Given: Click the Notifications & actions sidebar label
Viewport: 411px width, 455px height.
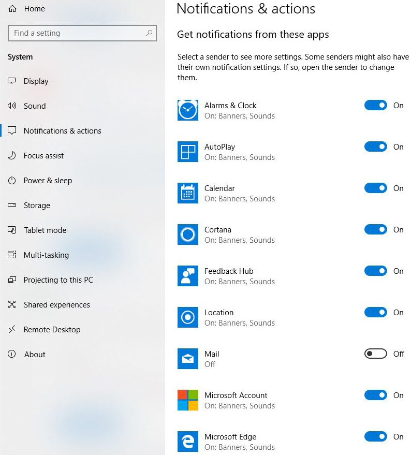Looking at the screenshot, I should pos(63,131).
